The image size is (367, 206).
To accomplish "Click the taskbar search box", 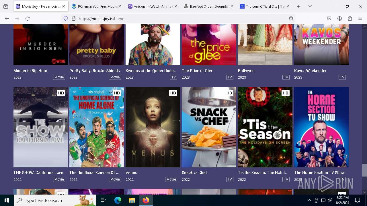I will coord(55,200).
